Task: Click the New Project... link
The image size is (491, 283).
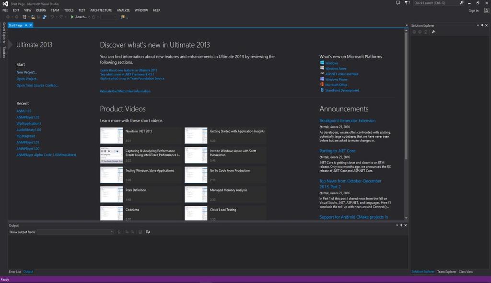Action: [27, 72]
